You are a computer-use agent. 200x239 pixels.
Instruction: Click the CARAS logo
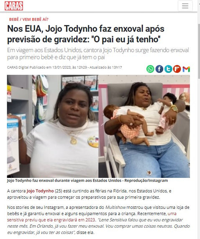tap(14, 6)
